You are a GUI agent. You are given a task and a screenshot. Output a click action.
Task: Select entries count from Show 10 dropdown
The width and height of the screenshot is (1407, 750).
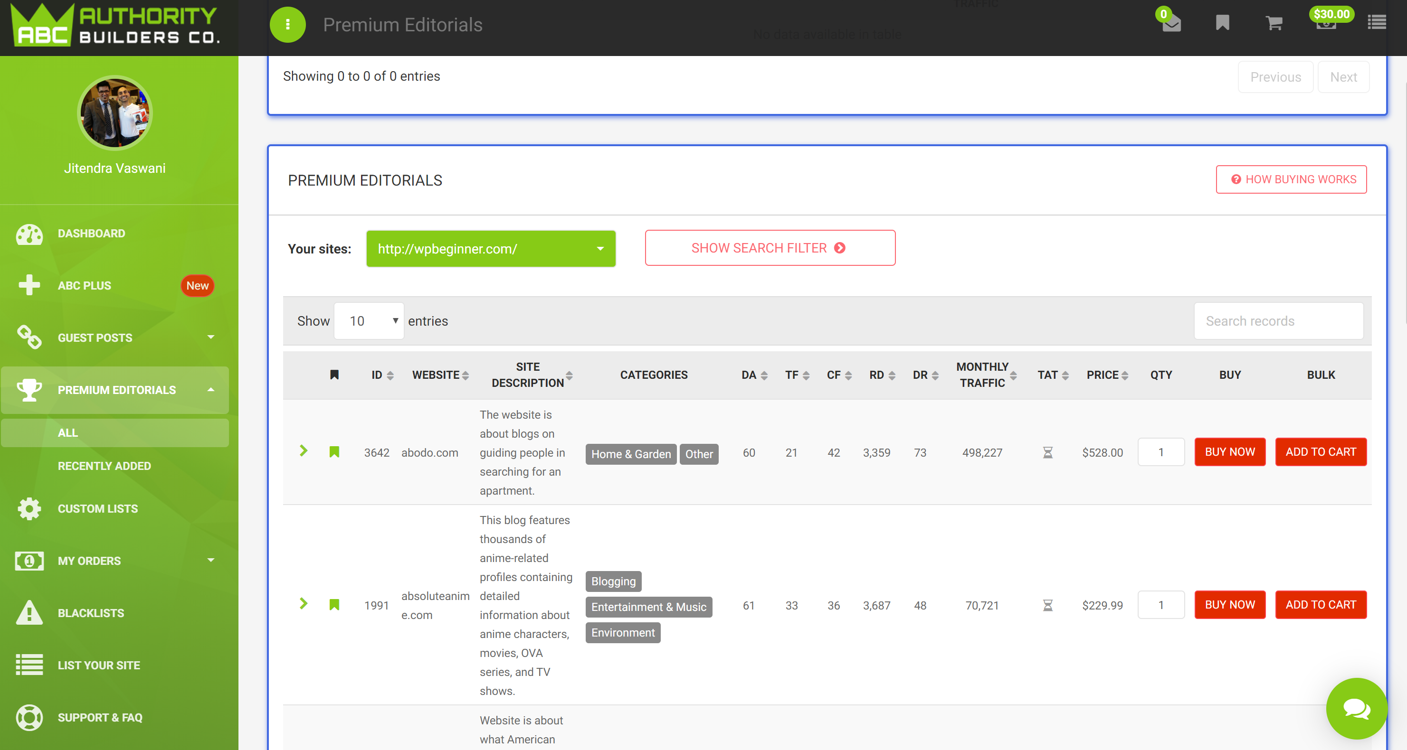(370, 320)
